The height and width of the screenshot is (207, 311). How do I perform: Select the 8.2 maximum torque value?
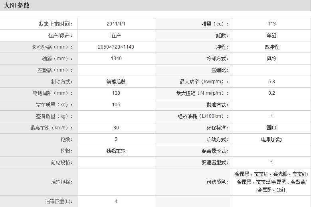(x=271, y=93)
